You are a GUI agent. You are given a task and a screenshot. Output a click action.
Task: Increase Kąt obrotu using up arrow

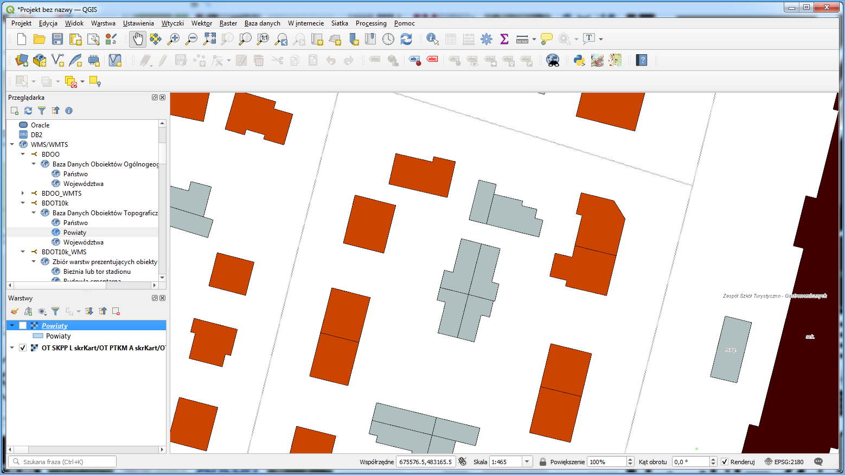[x=713, y=459]
